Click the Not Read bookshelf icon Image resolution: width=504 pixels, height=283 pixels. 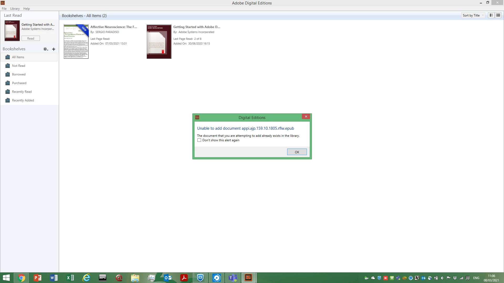pyautogui.click(x=8, y=66)
